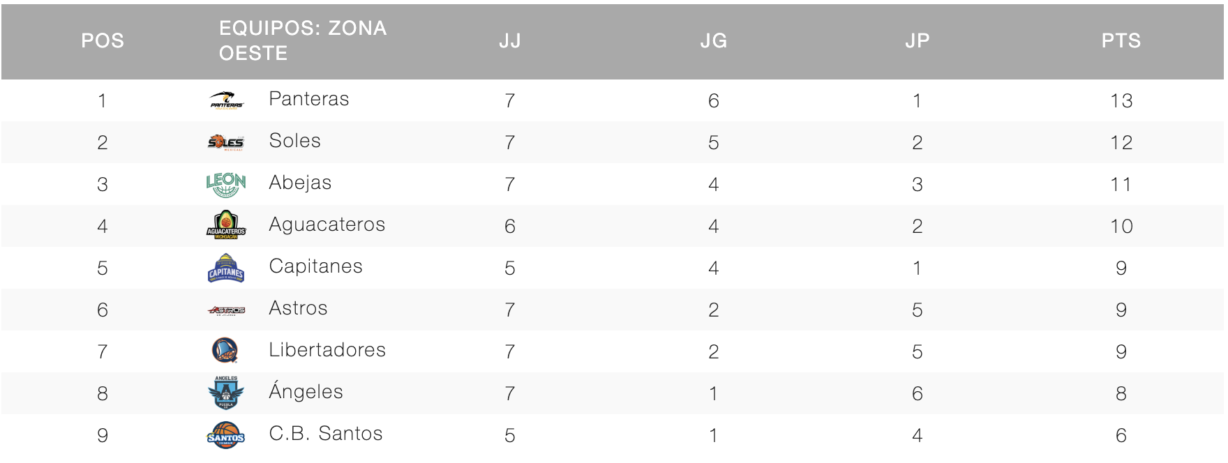1228x463 pixels.
Task: Click the Soles team logo
Action: click(x=226, y=142)
